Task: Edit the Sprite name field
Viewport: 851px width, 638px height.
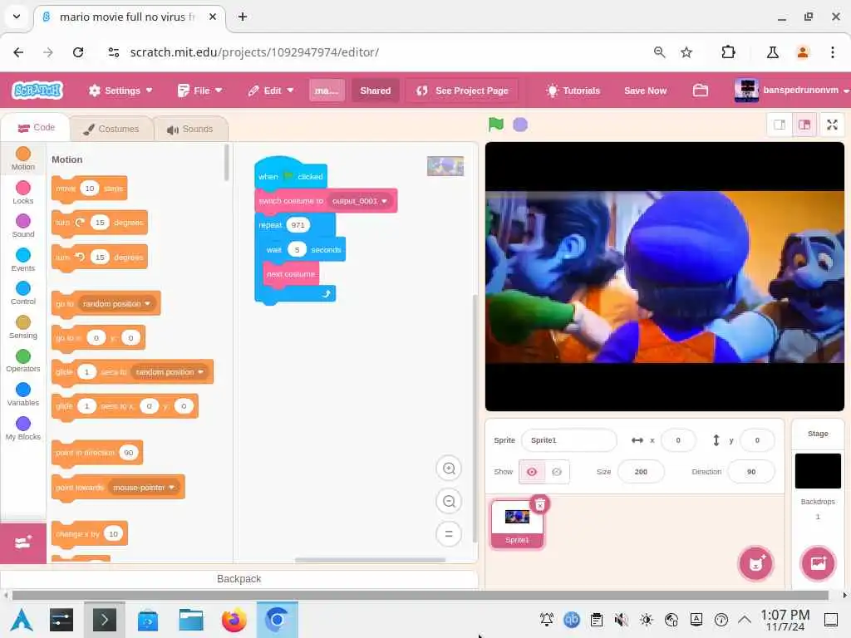Action: pyautogui.click(x=568, y=440)
